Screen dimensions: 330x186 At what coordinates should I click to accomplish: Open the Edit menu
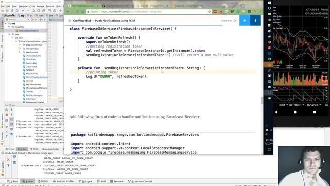8,6
